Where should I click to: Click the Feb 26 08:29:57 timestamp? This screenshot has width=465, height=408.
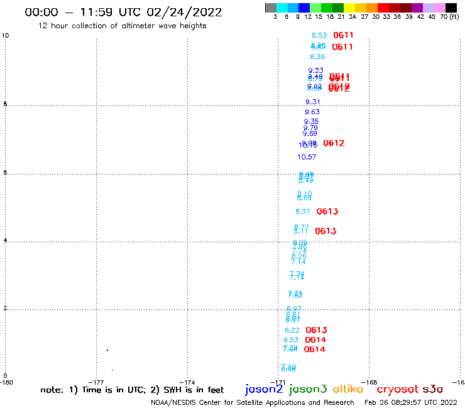411,402
